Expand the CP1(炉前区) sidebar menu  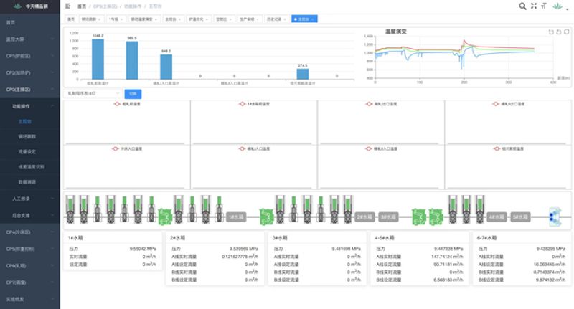click(30, 56)
